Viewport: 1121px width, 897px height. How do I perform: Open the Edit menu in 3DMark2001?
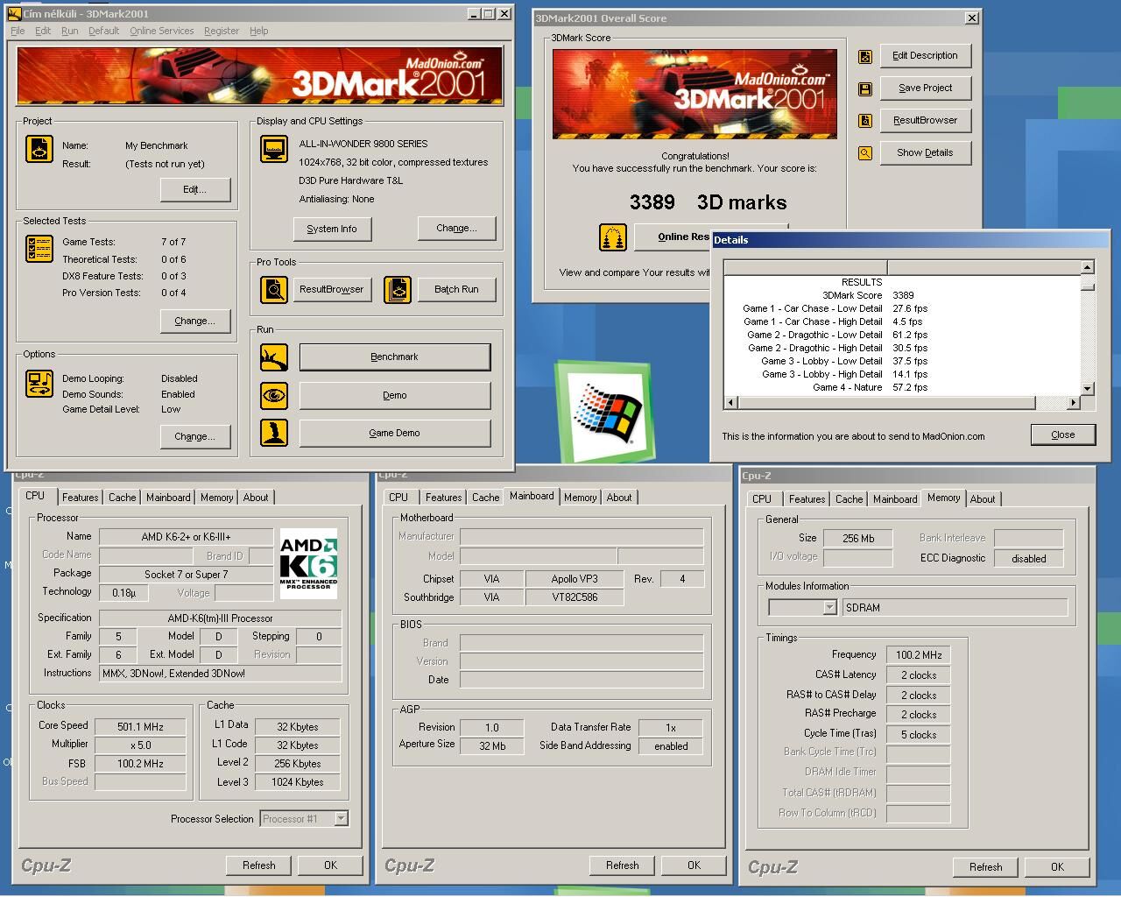pyautogui.click(x=43, y=31)
